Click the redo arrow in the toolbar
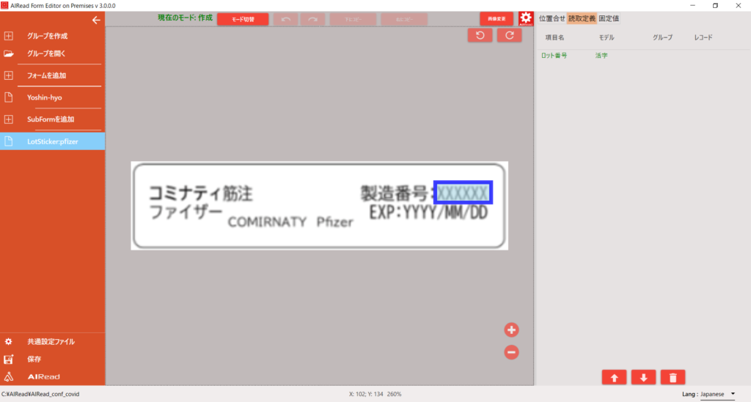Image resolution: width=751 pixels, height=402 pixels. [x=312, y=19]
